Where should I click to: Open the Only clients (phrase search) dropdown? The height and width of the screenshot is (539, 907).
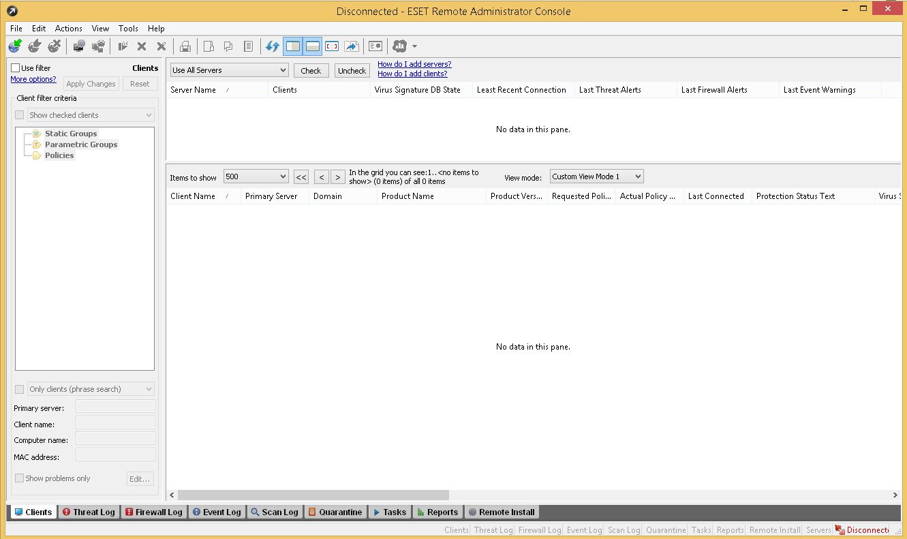coord(91,389)
